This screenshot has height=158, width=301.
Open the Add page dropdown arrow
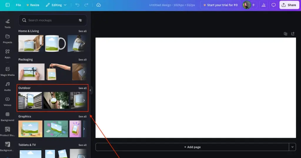coord(292,147)
